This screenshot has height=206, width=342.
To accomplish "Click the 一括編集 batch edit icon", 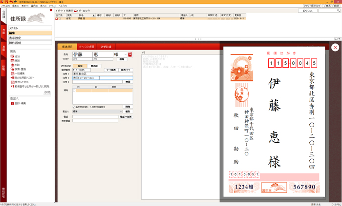I will click(x=12, y=74).
